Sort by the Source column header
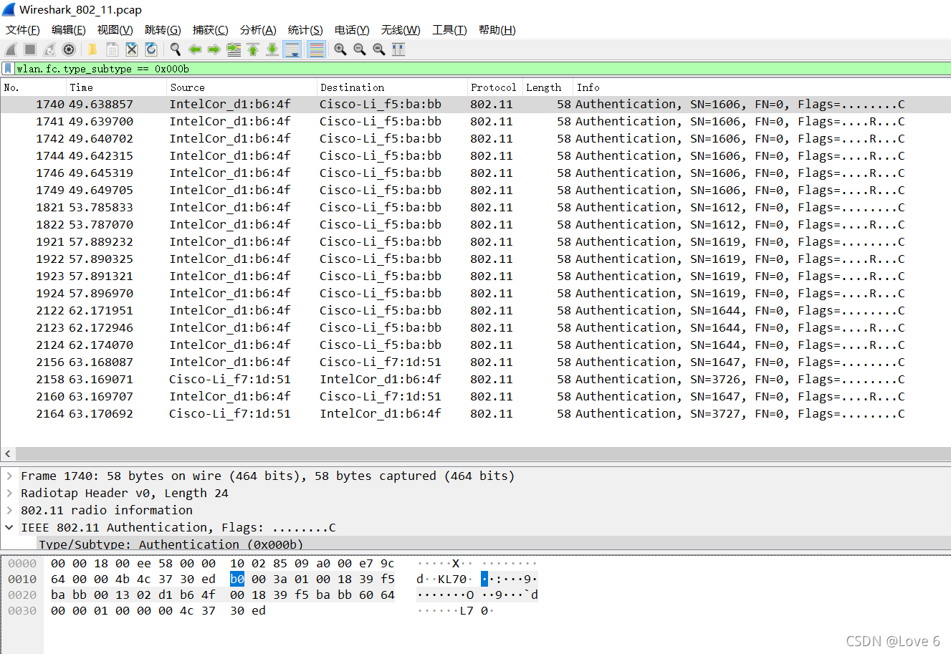 [x=242, y=87]
